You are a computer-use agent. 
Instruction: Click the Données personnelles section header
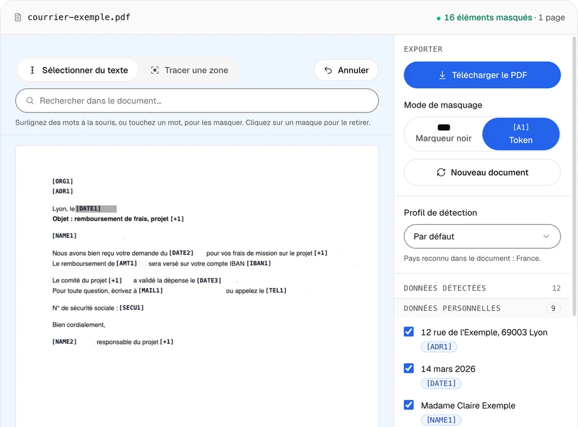pos(482,308)
